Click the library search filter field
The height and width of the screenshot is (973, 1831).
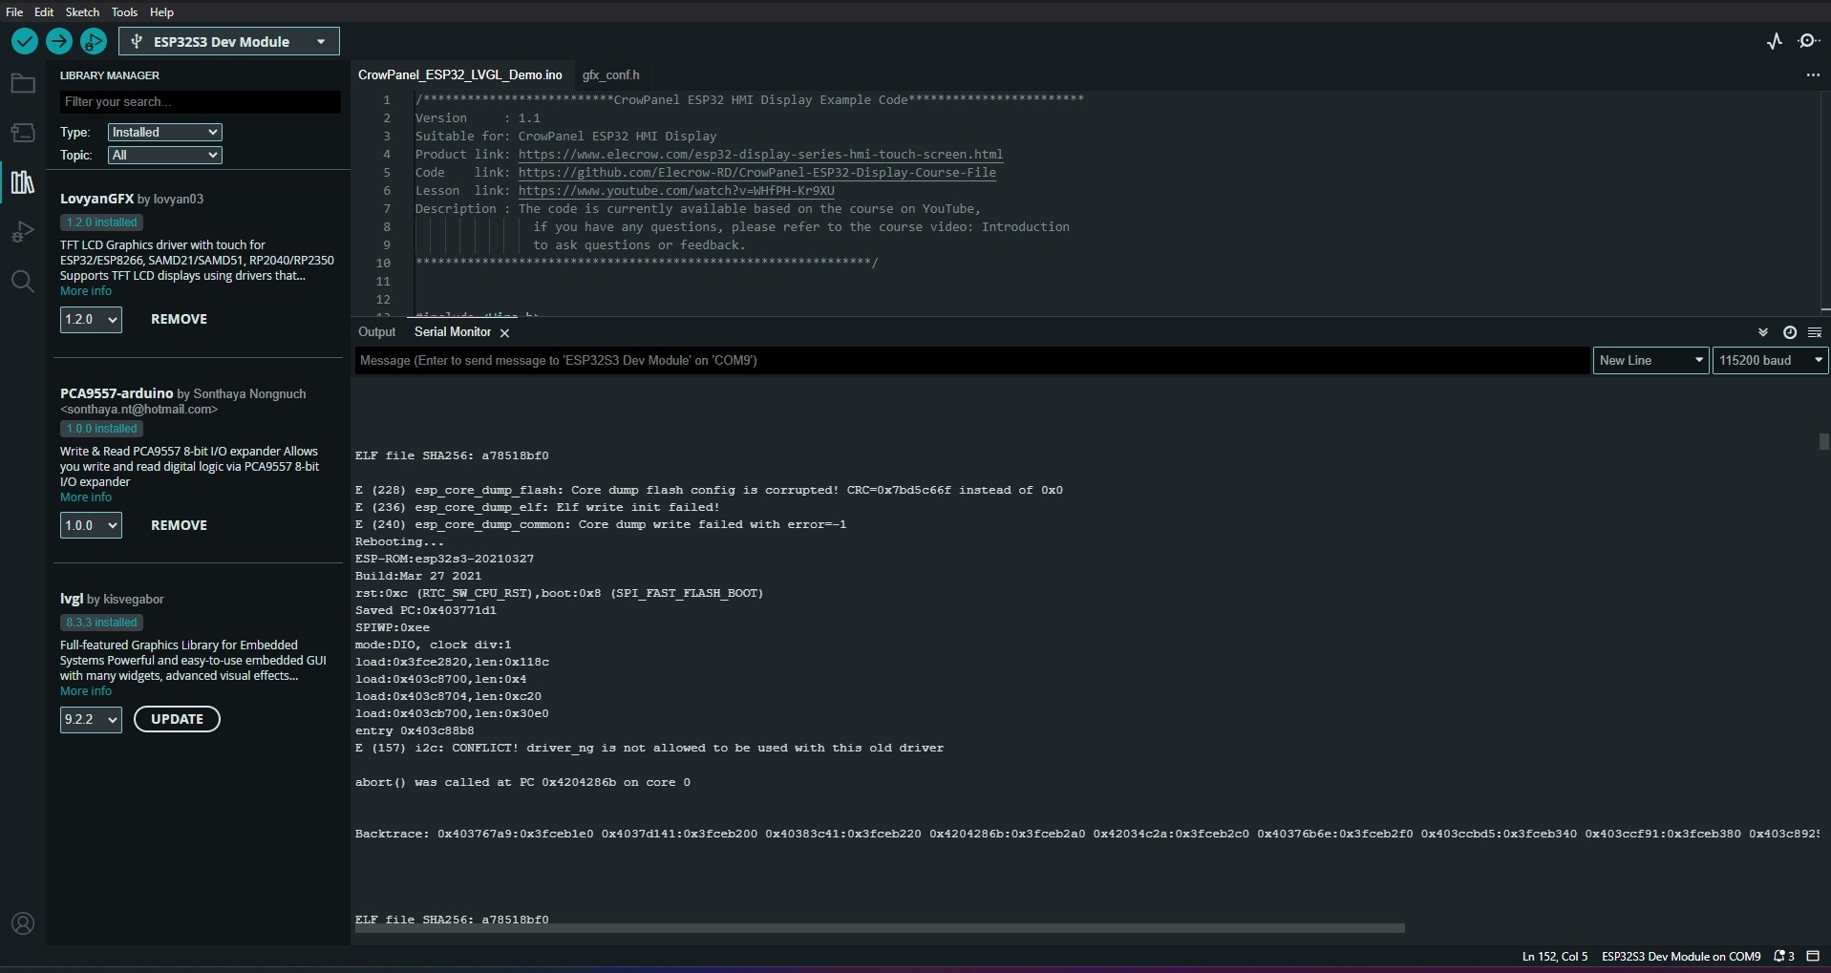tap(201, 102)
